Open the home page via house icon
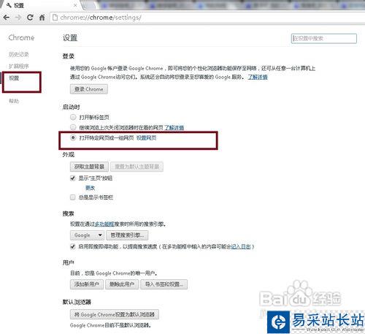This screenshot has width=365, height=334. tap(42, 18)
